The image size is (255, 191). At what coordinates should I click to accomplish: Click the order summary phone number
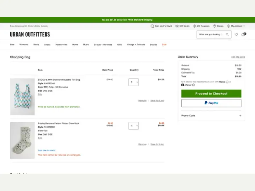tap(238, 57)
